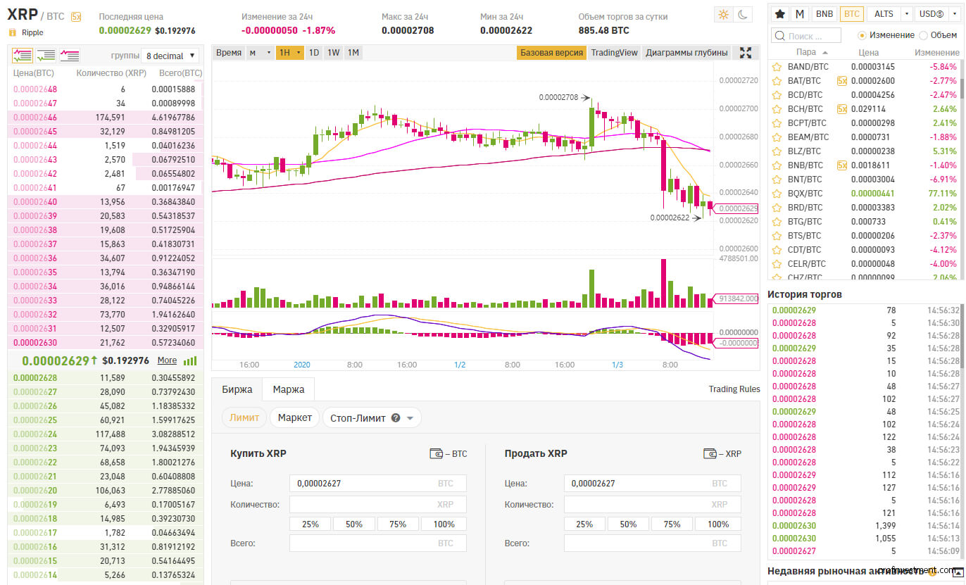Star the BEAM/BTC pair
Screen dimensions: 966x585
(x=777, y=137)
